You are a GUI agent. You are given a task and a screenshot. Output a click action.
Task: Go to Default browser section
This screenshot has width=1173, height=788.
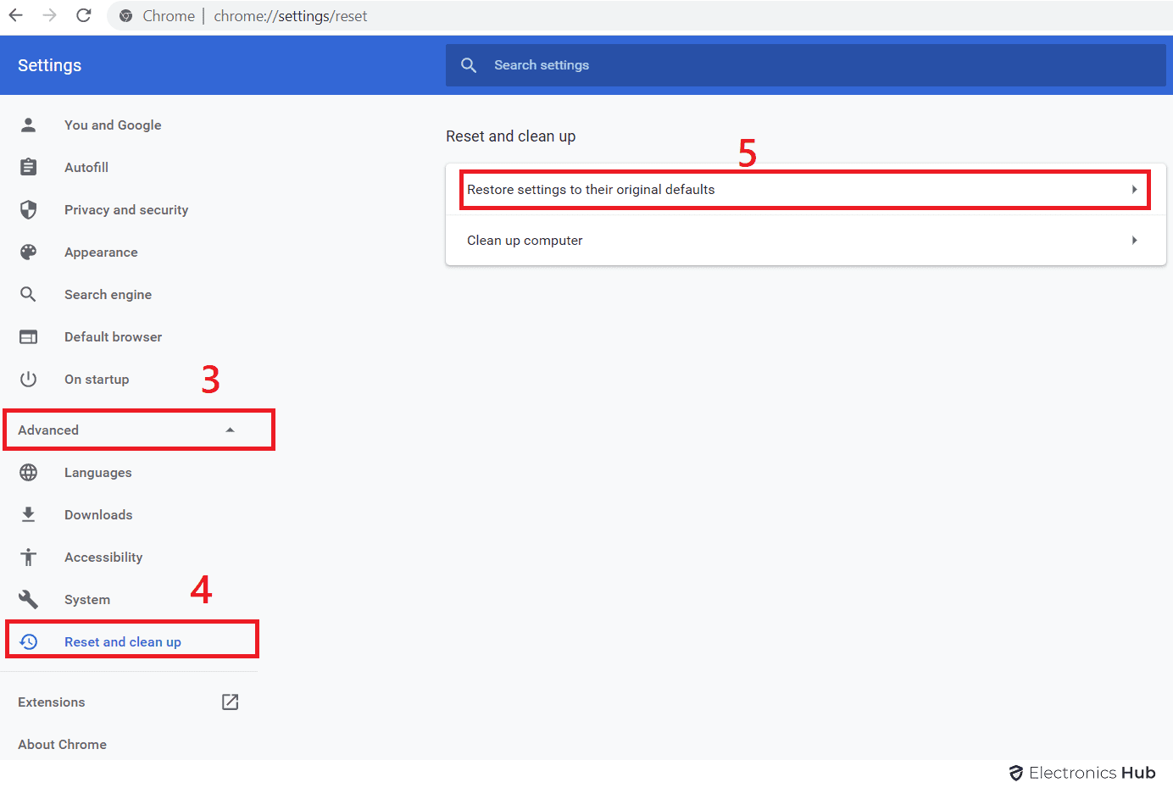[x=113, y=337]
